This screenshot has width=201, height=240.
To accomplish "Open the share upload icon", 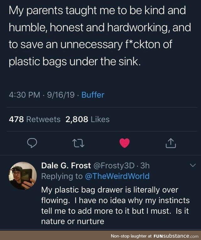I will (x=171, y=143).
